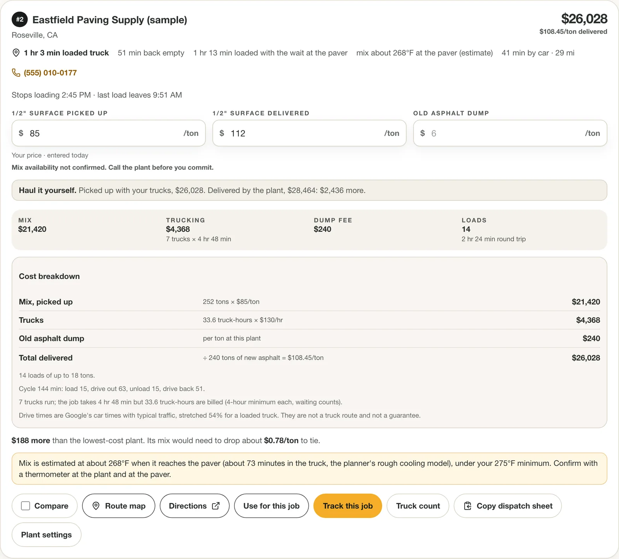
Task: Tick the Compare checkbox
Action: tap(26, 506)
